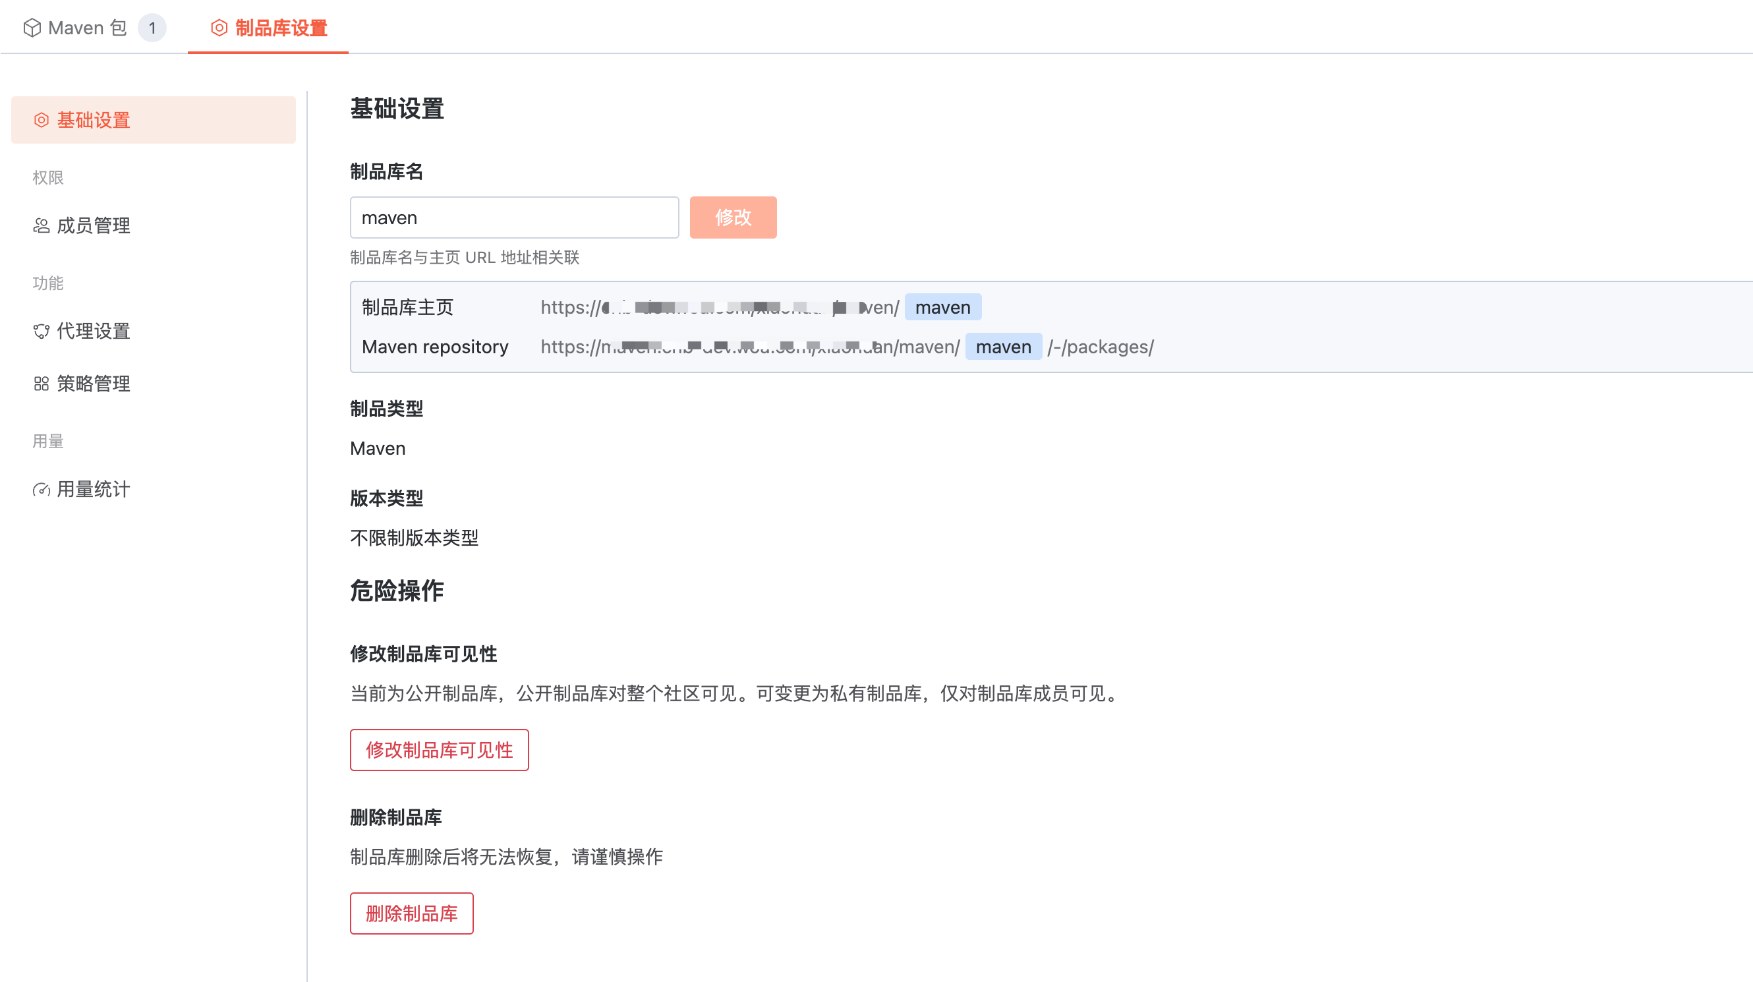Image resolution: width=1753 pixels, height=982 pixels.
Task: Click the policy management grid icon
Action: [x=42, y=384]
